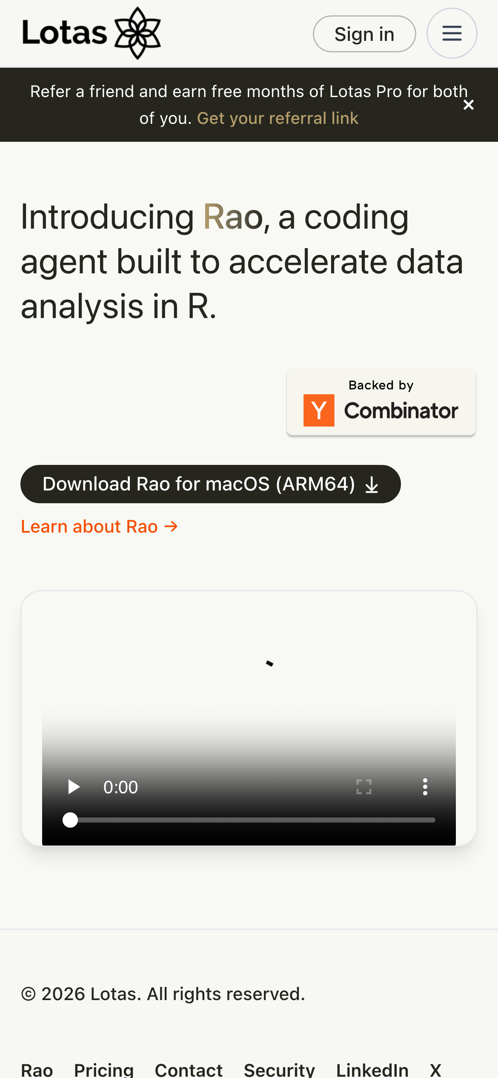Visit the Security footer page
This screenshot has width=498, height=1078.
pos(279,1070)
